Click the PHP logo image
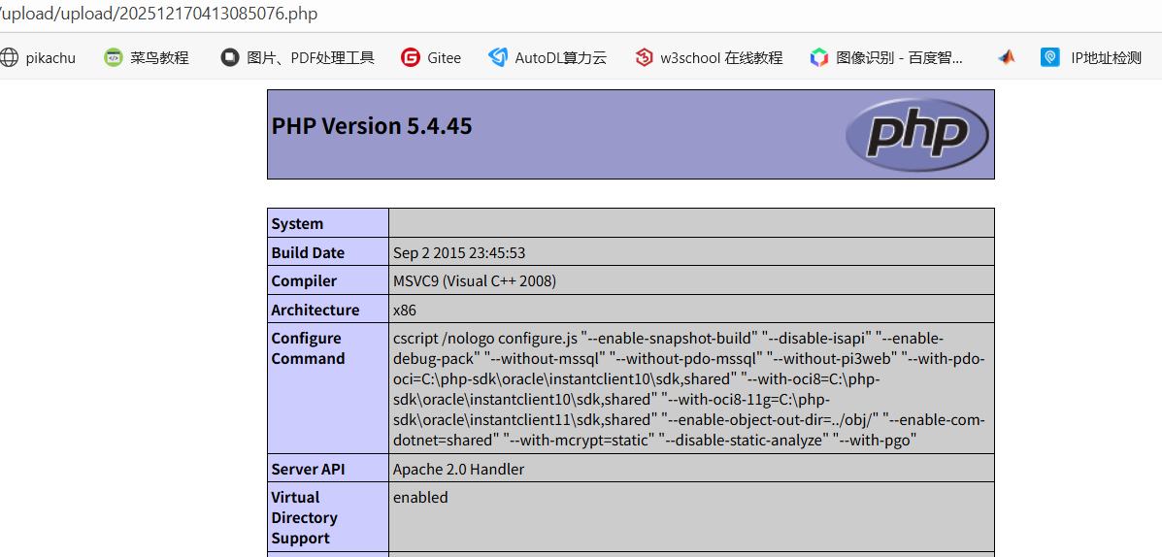This screenshot has height=557, width=1162. tap(916, 134)
